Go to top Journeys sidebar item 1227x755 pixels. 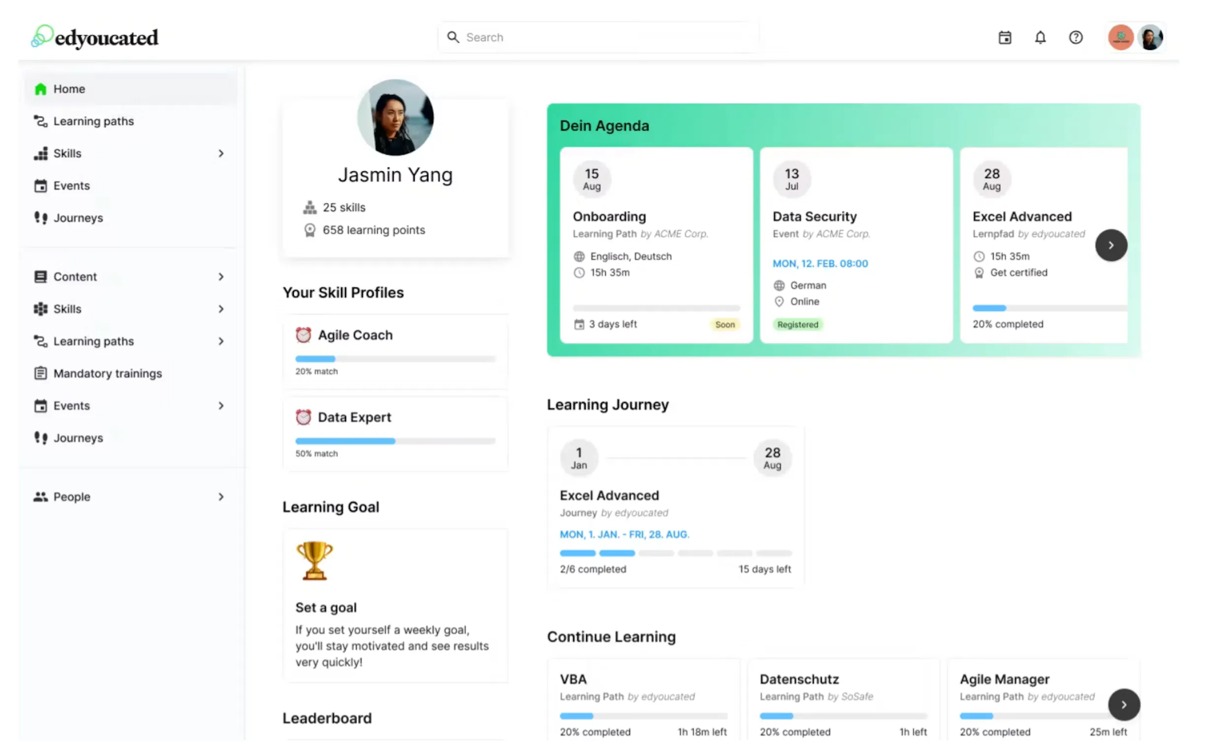tap(131, 218)
